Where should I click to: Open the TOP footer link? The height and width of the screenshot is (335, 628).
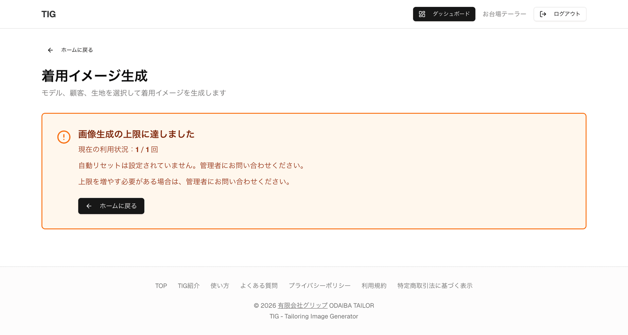coord(161,285)
